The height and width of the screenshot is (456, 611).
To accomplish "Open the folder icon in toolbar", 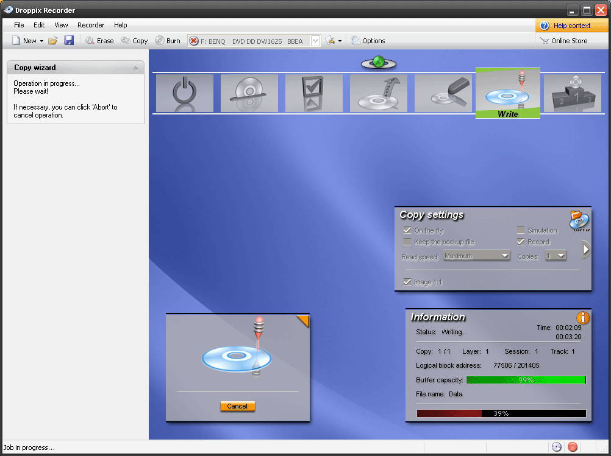I will 52,40.
